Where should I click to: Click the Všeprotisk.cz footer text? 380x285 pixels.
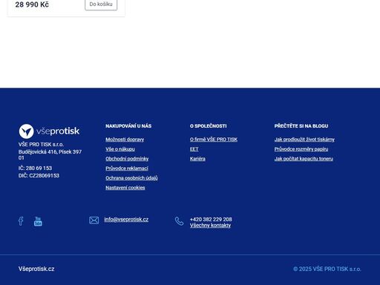tap(36, 269)
